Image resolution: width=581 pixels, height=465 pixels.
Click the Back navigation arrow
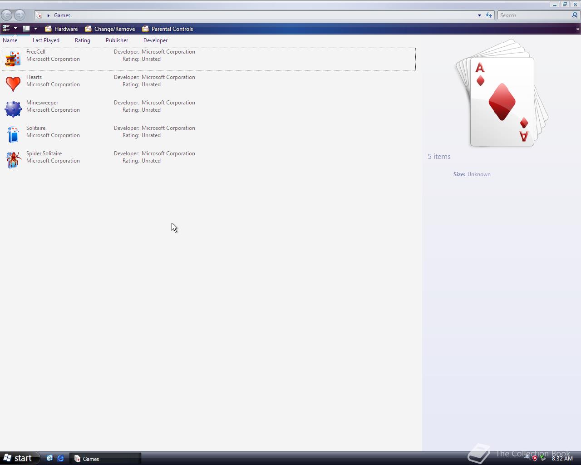7,15
